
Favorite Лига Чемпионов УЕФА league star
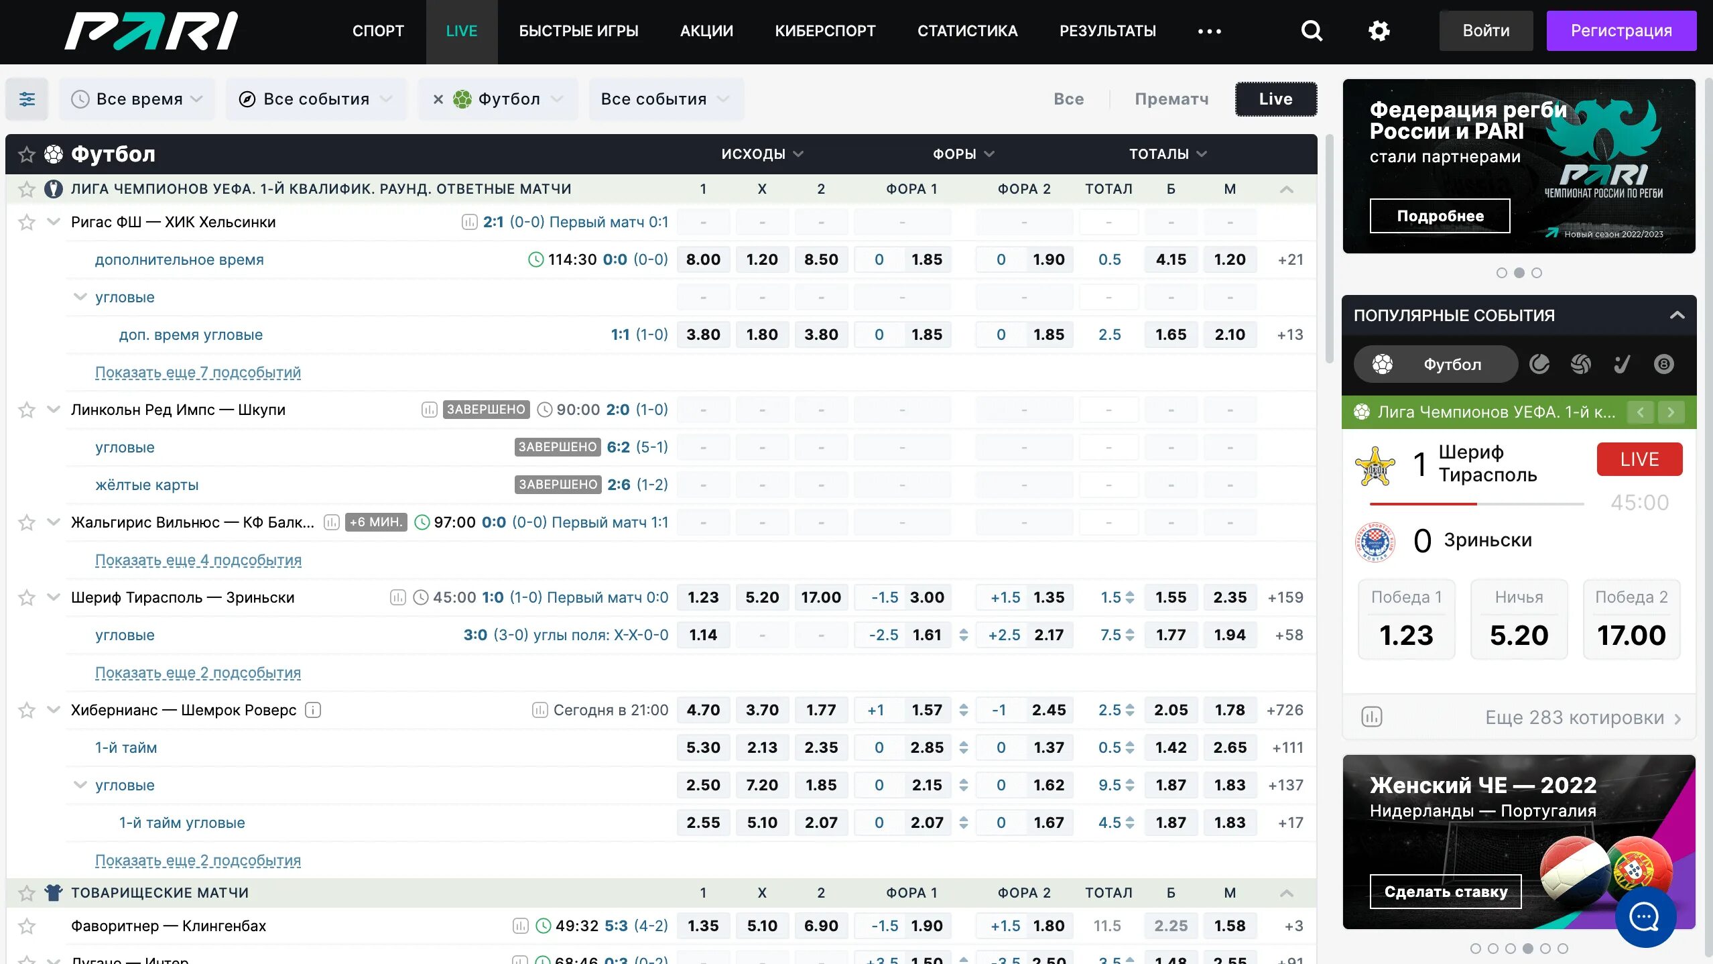[27, 190]
